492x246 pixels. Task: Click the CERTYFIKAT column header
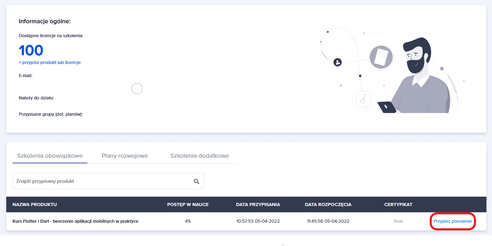click(398, 205)
